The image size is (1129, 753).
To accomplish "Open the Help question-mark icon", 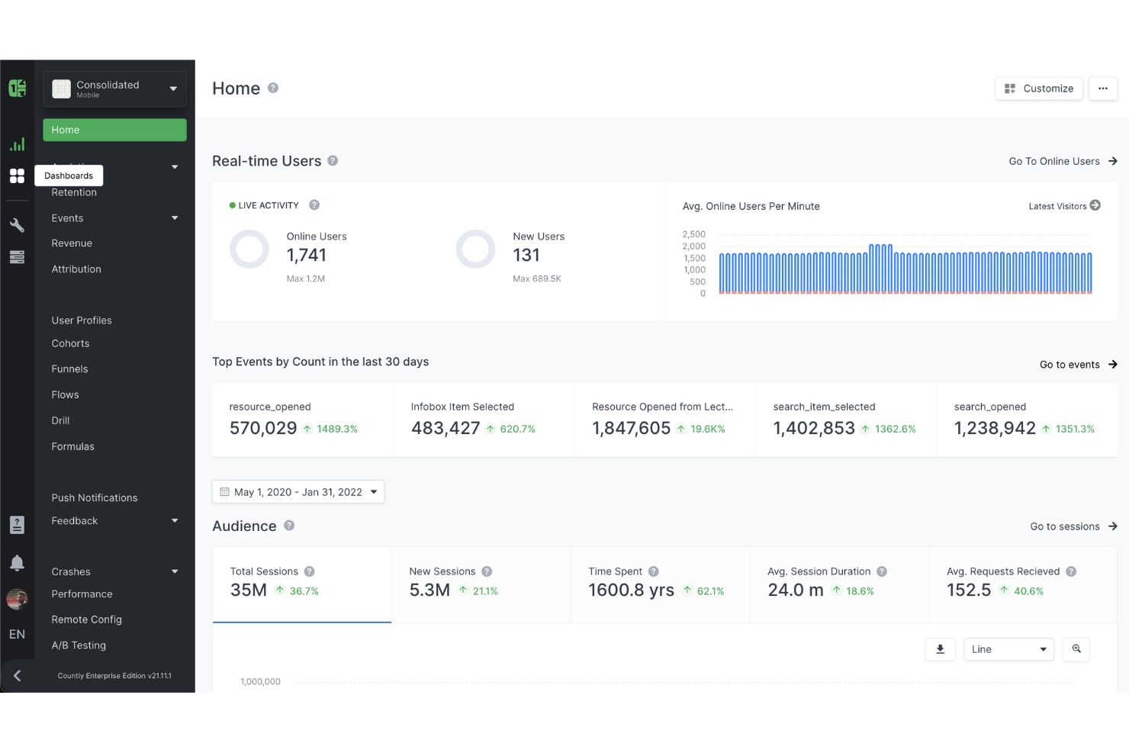I will coord(17,524).
